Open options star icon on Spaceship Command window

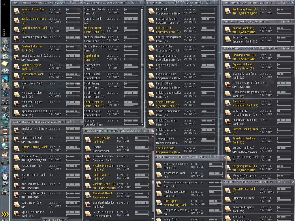click(68, 3)
